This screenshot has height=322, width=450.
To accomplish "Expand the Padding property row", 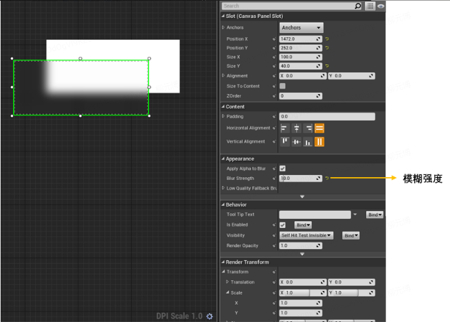I will 223,116.
